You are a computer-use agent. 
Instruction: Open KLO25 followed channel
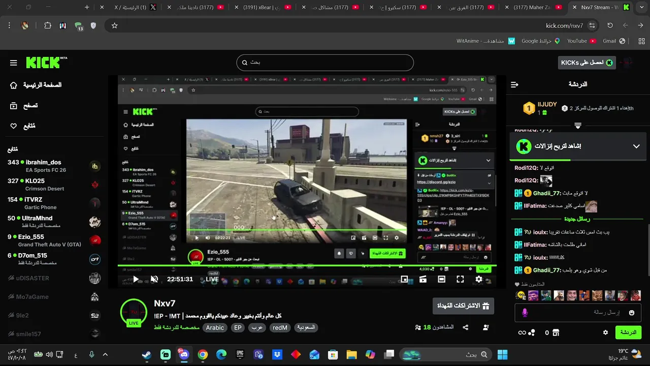(x=54, y=184)
